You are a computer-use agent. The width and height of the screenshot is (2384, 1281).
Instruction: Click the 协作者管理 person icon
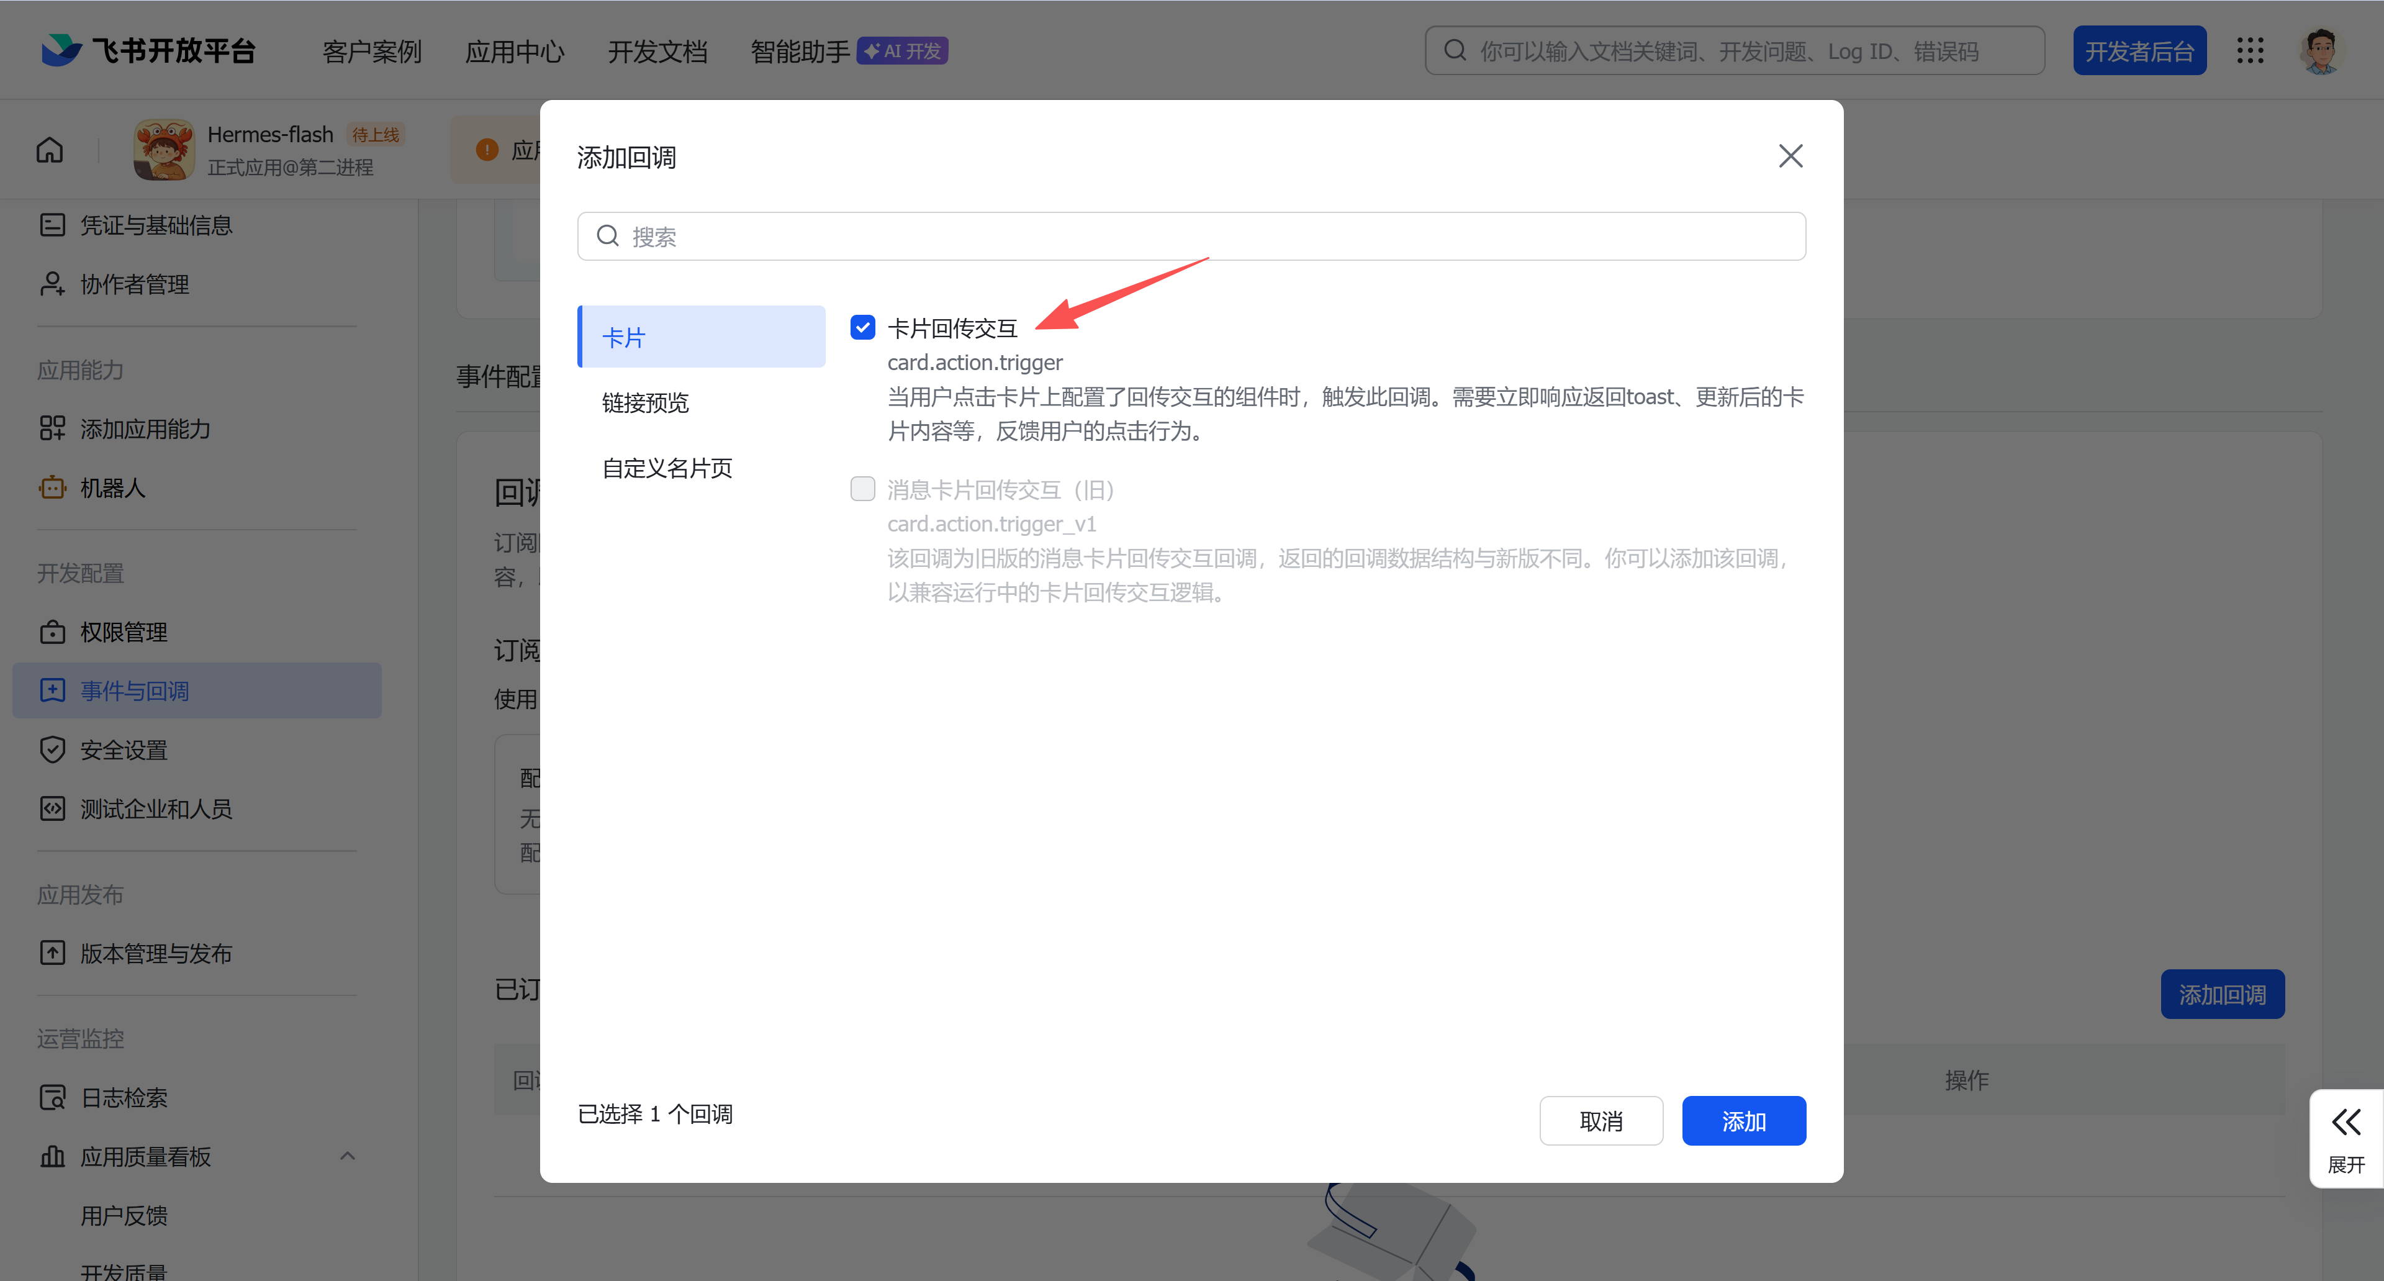tap(53, 284)
